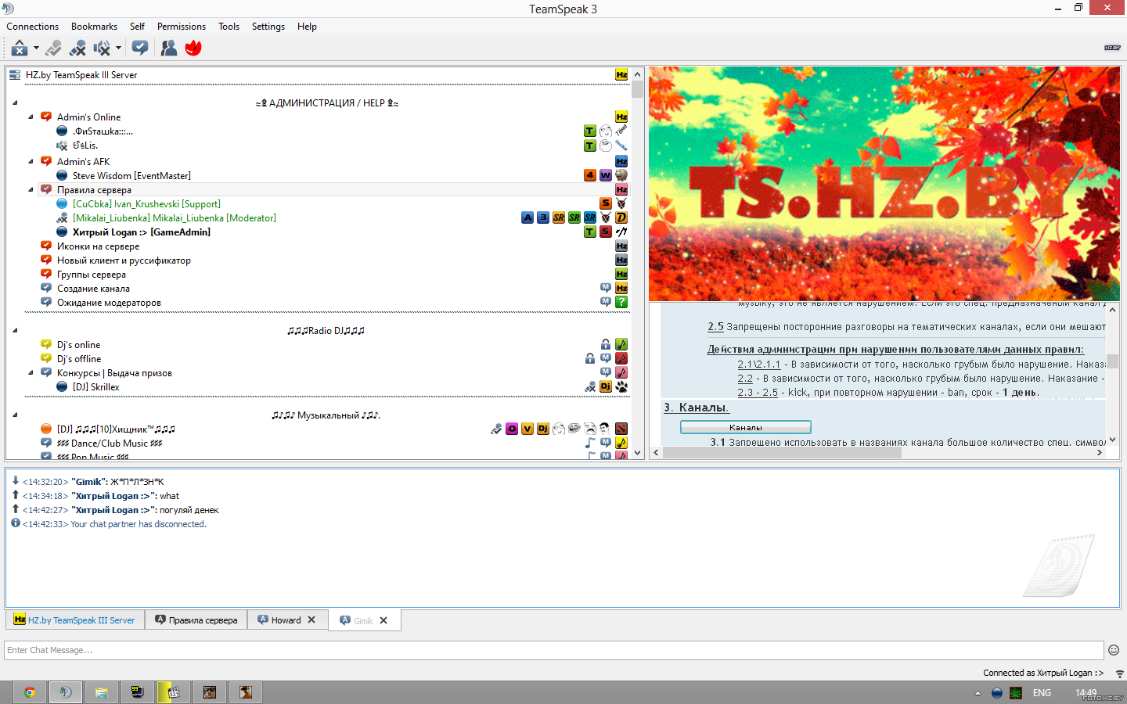Click green SR badge beside Mikalai_Liubenka
This screenshot has width=1127, height=704.
pyautogui.click(x=574, y=218)
